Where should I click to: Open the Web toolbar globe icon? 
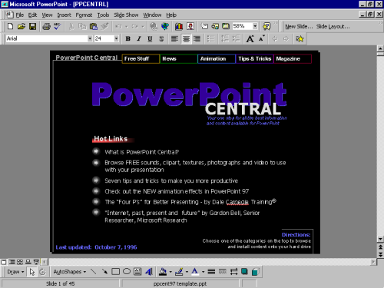coord(165,26)
